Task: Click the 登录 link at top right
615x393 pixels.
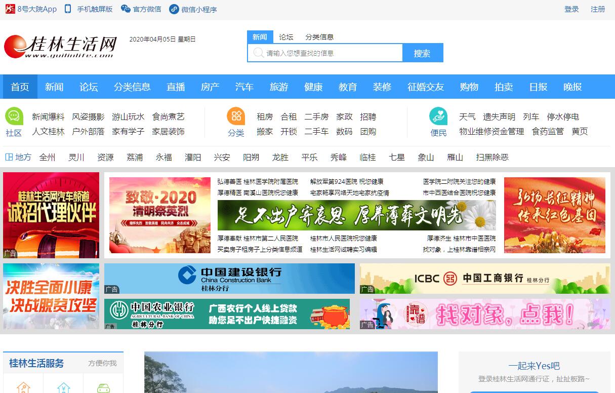Action: coord(571,9)
